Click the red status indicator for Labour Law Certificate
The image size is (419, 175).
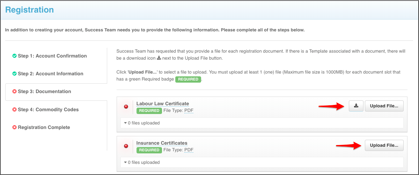coord(126,107)
